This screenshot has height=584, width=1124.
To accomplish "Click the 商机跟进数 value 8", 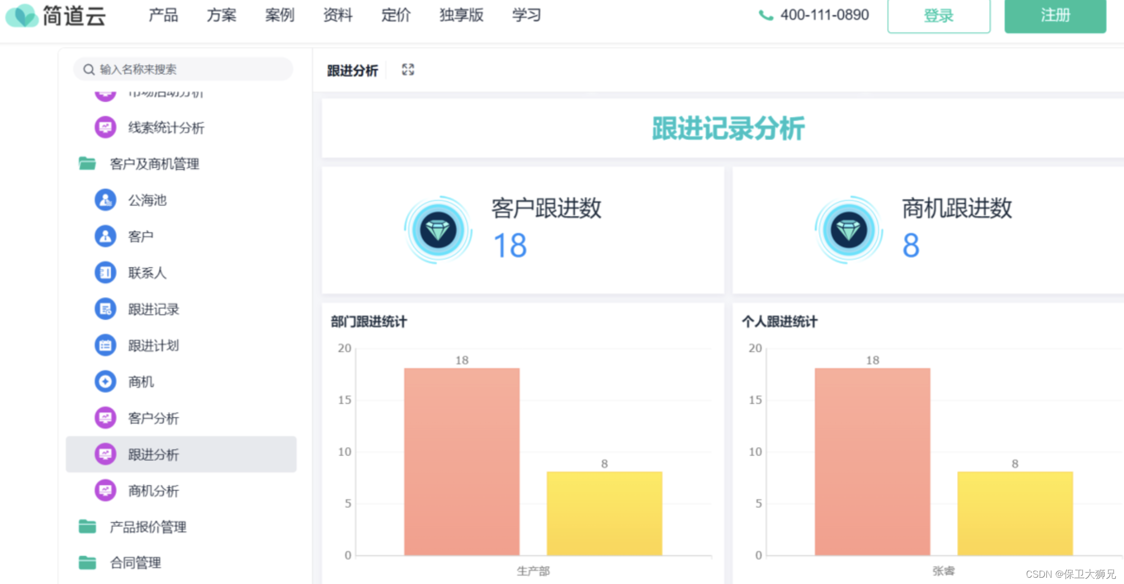I will (911, 245).
